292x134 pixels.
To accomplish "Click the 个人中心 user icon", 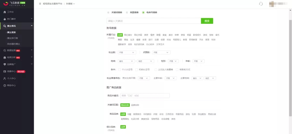I will (x=5, y=79).
